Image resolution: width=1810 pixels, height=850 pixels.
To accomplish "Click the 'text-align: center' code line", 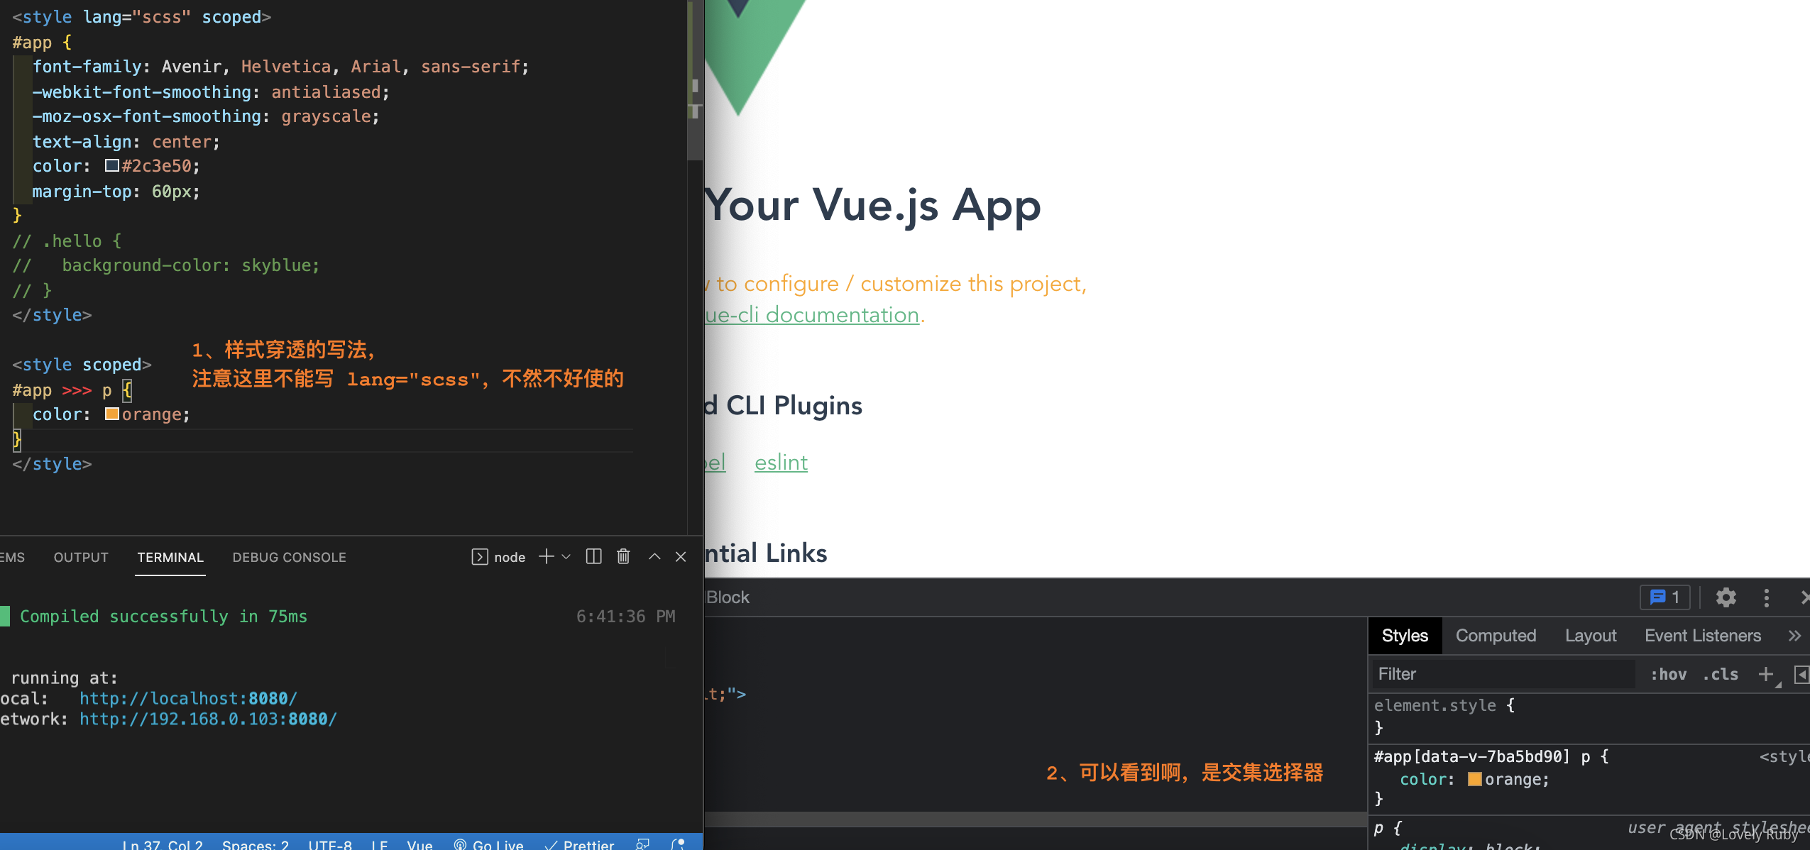I will (x=126, y=141).
